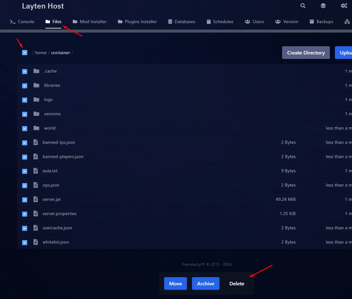
Task: Switch to the Schedules tab
Action: pos(220,22)
